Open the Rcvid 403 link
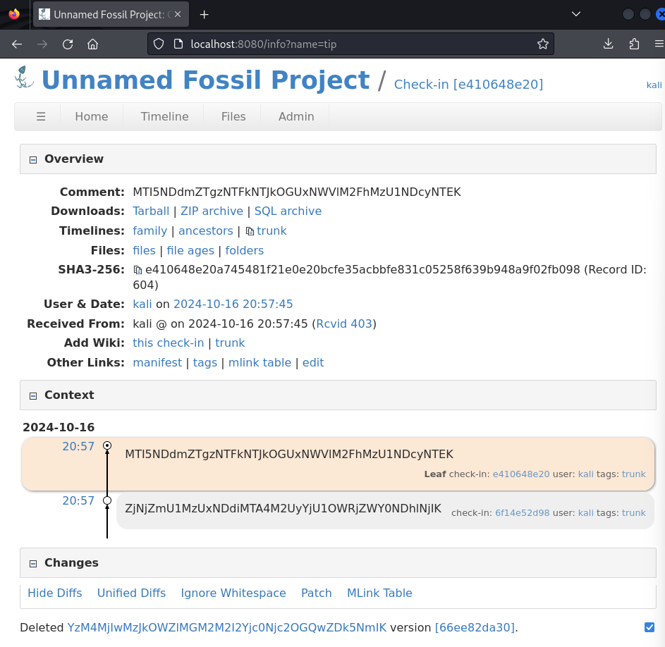The image size is (665, 647). coord(344,324)
